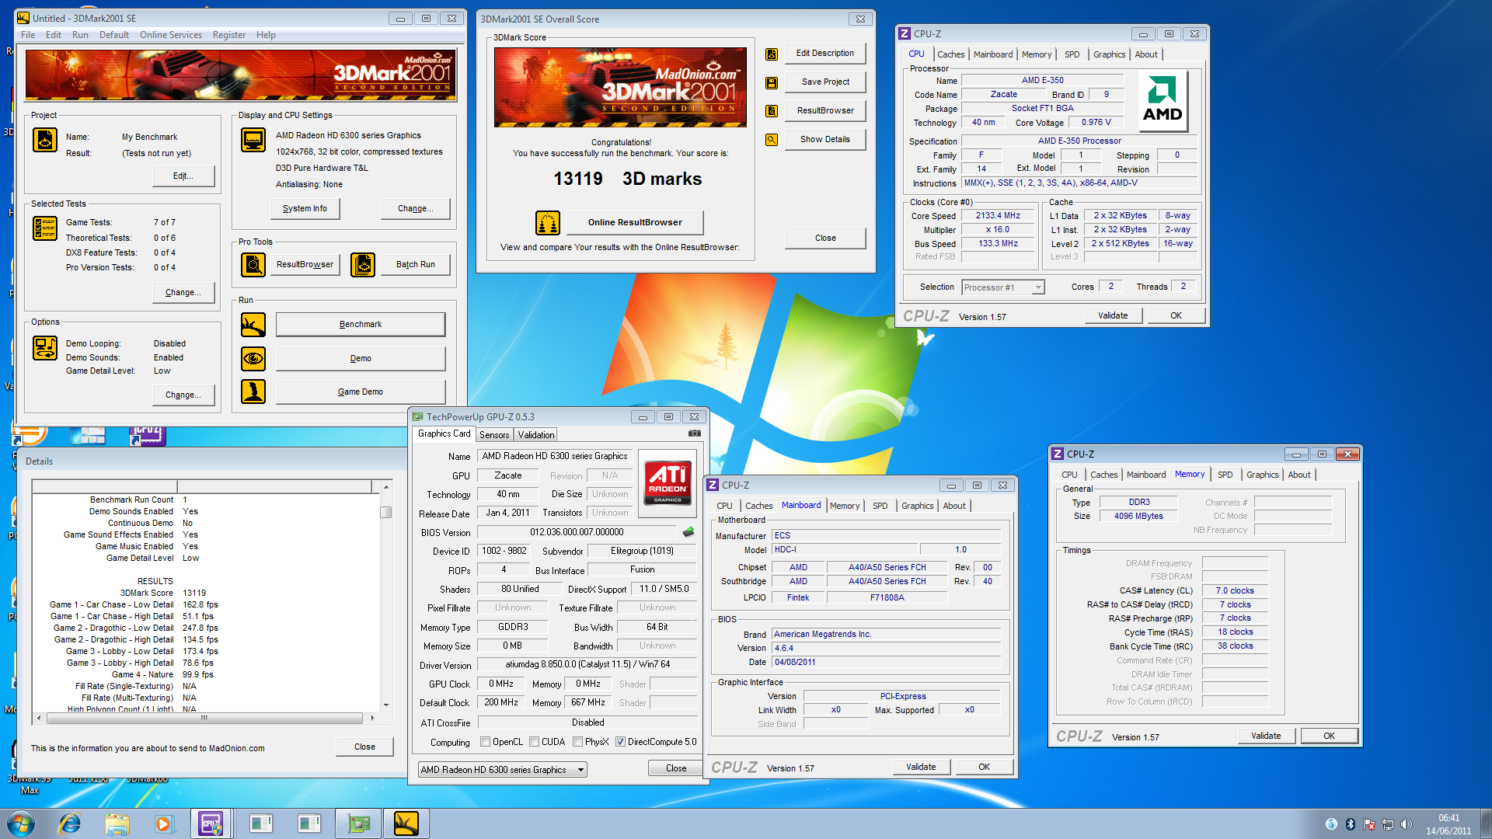Launch Internet Explorer from taskbar

click(70, 823)
